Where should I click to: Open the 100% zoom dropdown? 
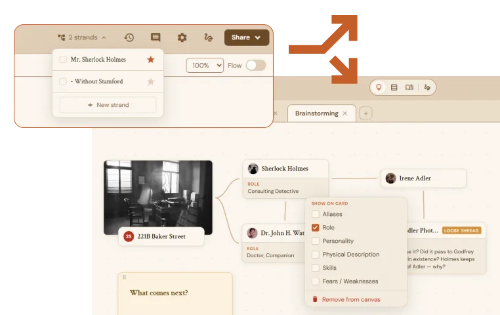click(205, 66)
